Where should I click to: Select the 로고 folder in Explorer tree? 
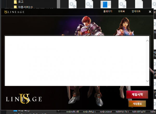point(19,2)
